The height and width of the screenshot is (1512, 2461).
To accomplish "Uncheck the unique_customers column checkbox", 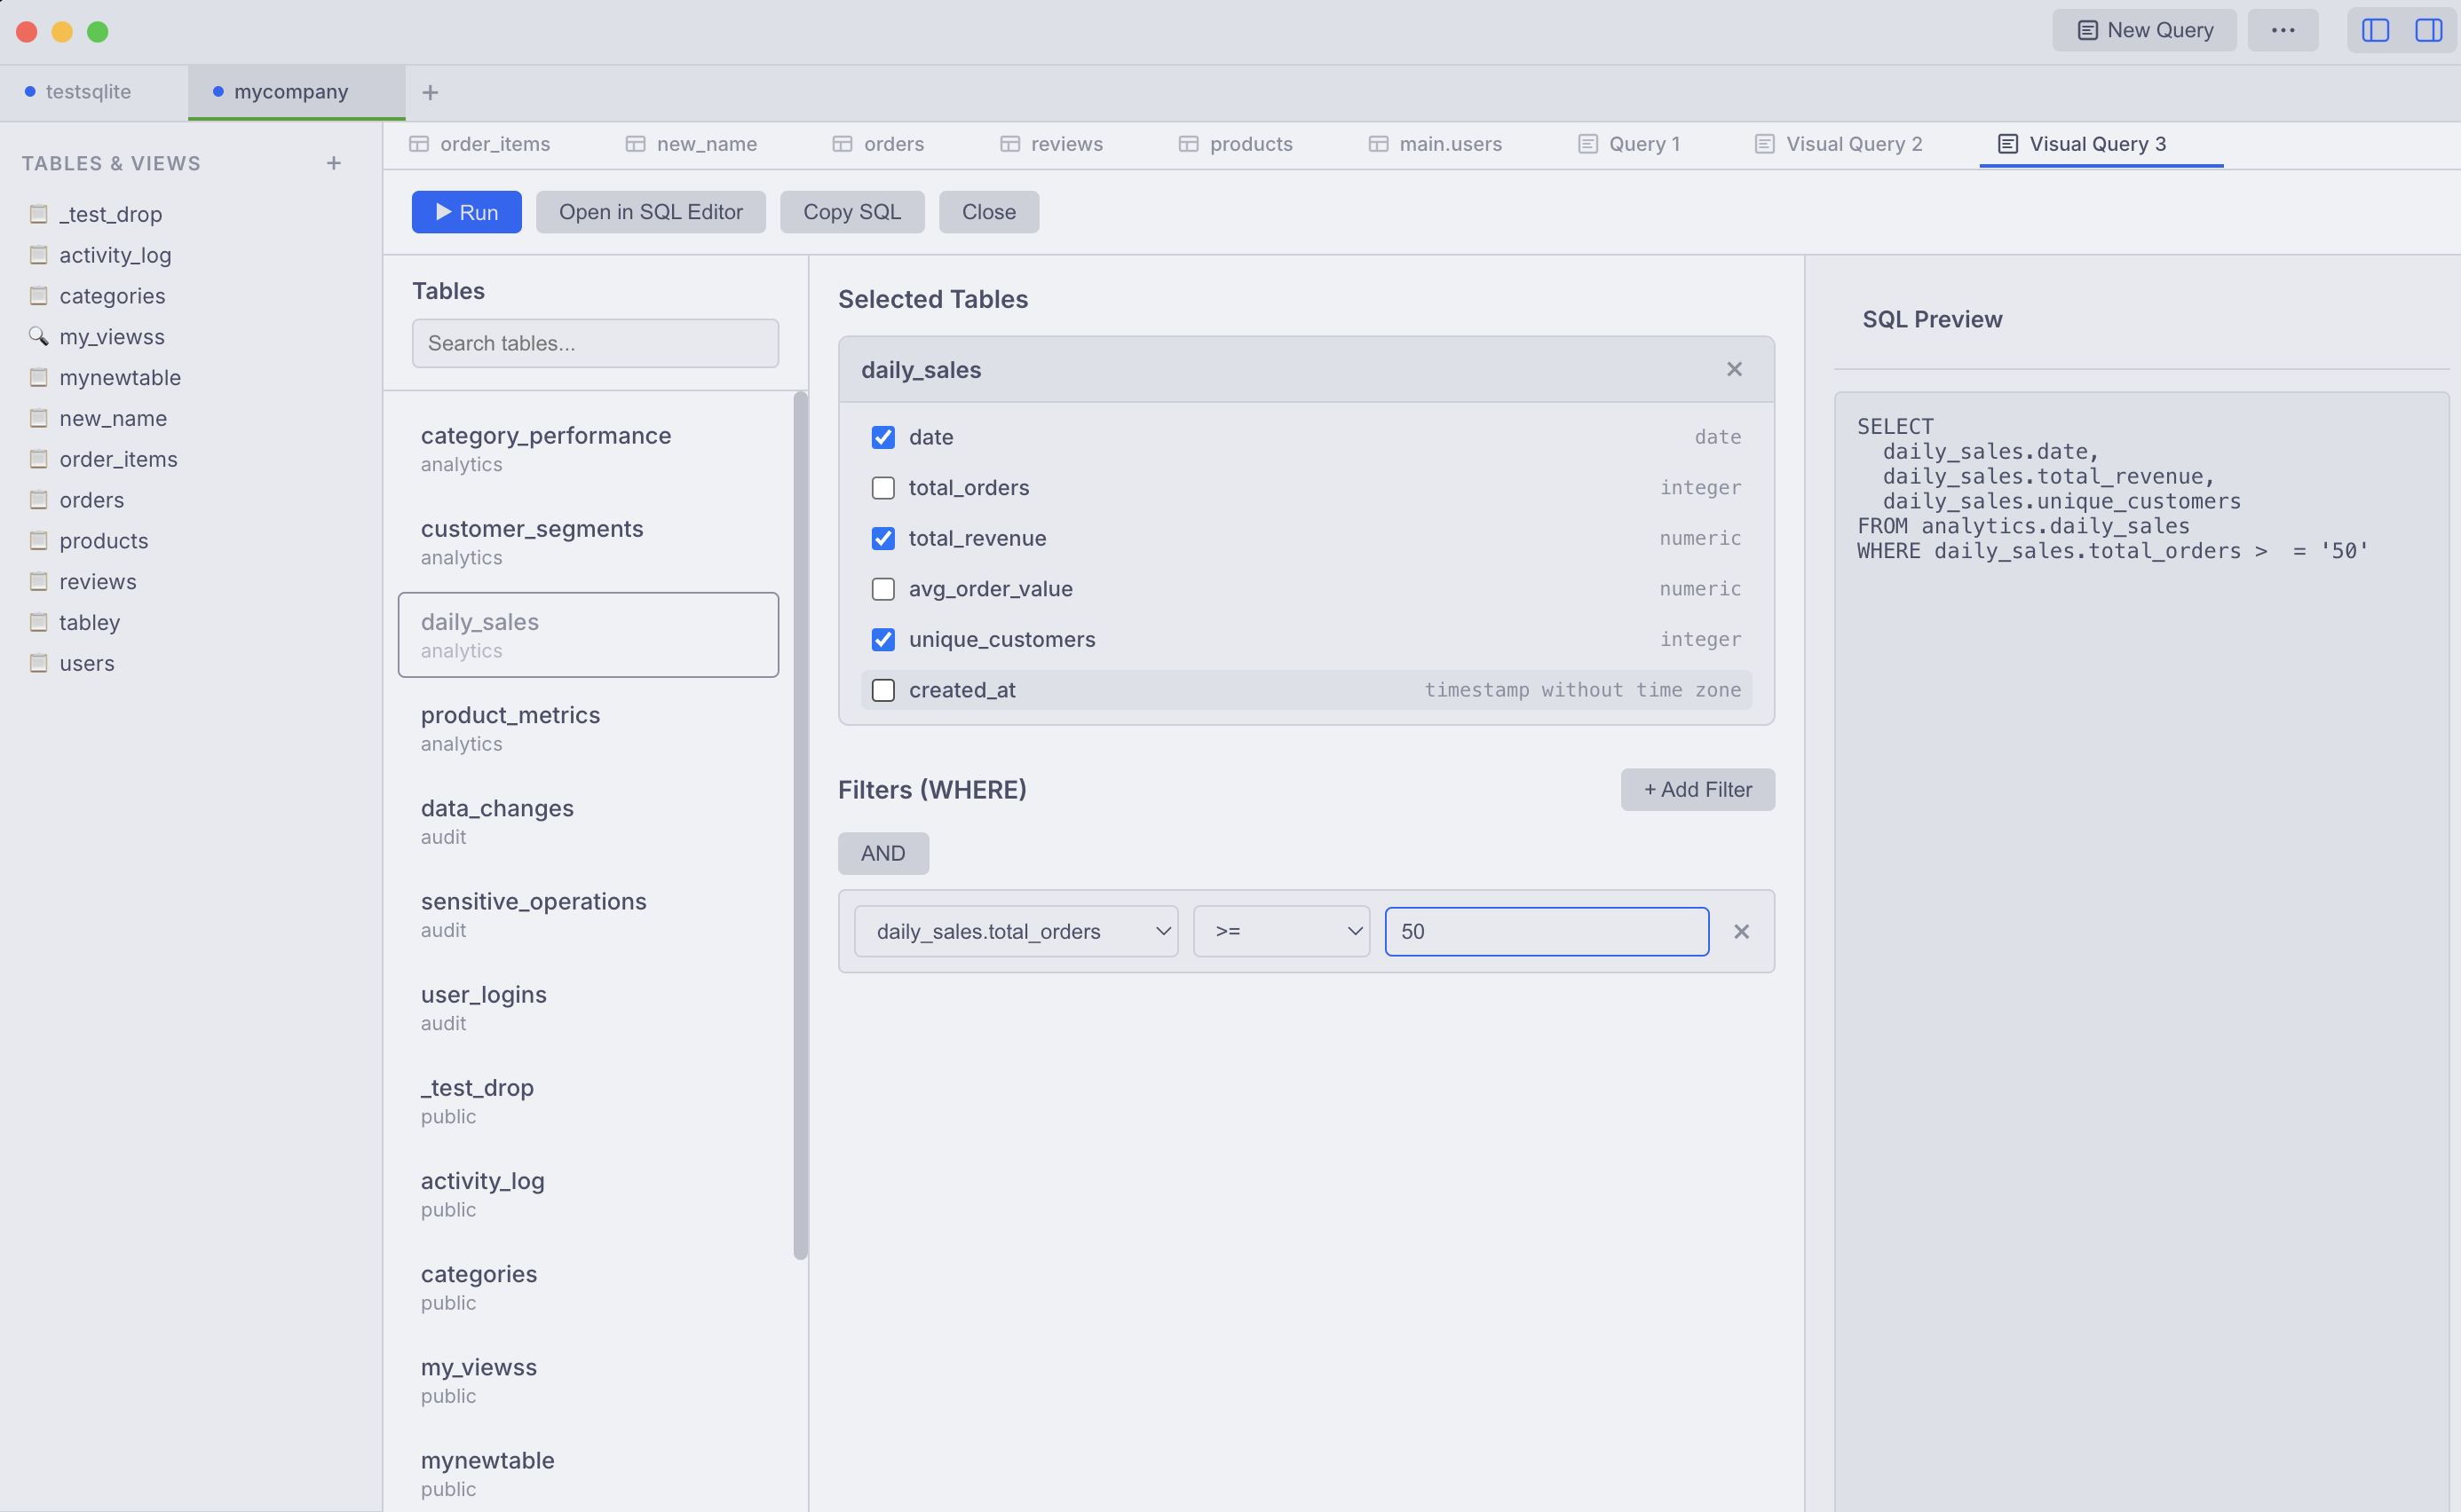I will pyautogui.click(x=882, y=639).
